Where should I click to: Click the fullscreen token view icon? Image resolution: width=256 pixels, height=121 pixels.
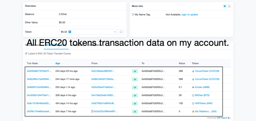(x=121, y=32)
